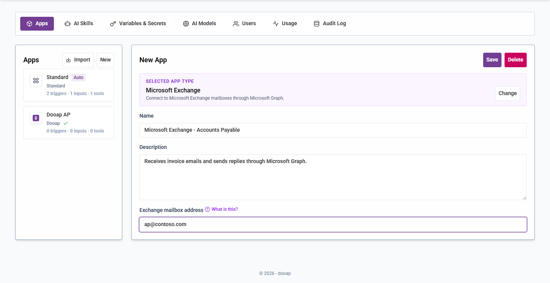550x283 pixels.
Task: Click the "Connect to Microsoft Exchange mailboxes" description
Action: [x=215, y=98]
